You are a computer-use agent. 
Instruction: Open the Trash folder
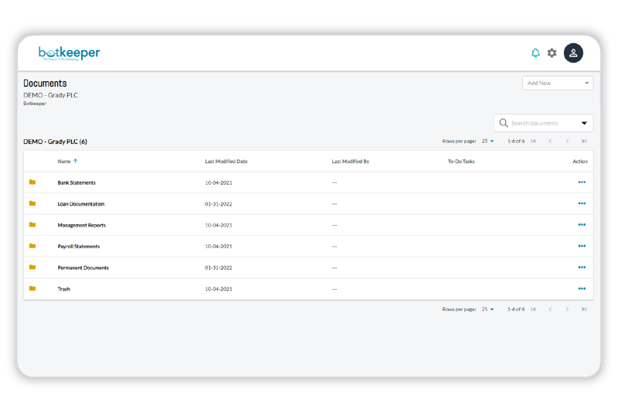tap(64, 289)
